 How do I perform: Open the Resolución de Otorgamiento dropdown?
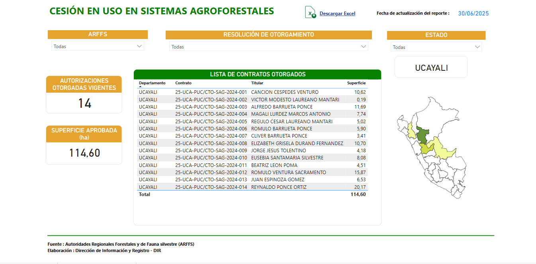click(x=363, y=47)
